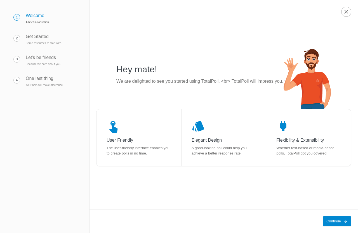The width and height of the screenshot is (358, 233).
Task: Click the Hey mate! heading
Action: (x=137, y=69)
